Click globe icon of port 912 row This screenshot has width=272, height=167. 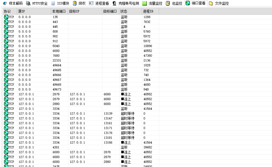(6, 41)
